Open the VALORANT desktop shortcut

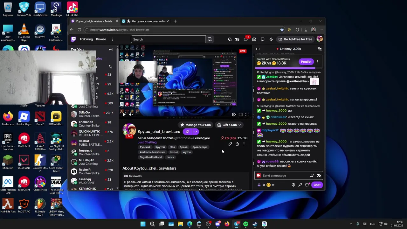point(24,162)
